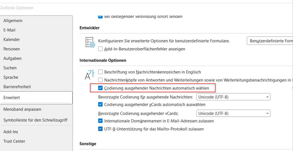This screenshot has width=293, height=151.
Task: Select the Allgemein category
Action: 13,21
